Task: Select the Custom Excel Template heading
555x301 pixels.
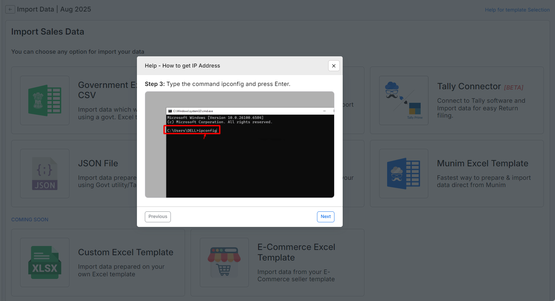Action: [x=125, y=252]
